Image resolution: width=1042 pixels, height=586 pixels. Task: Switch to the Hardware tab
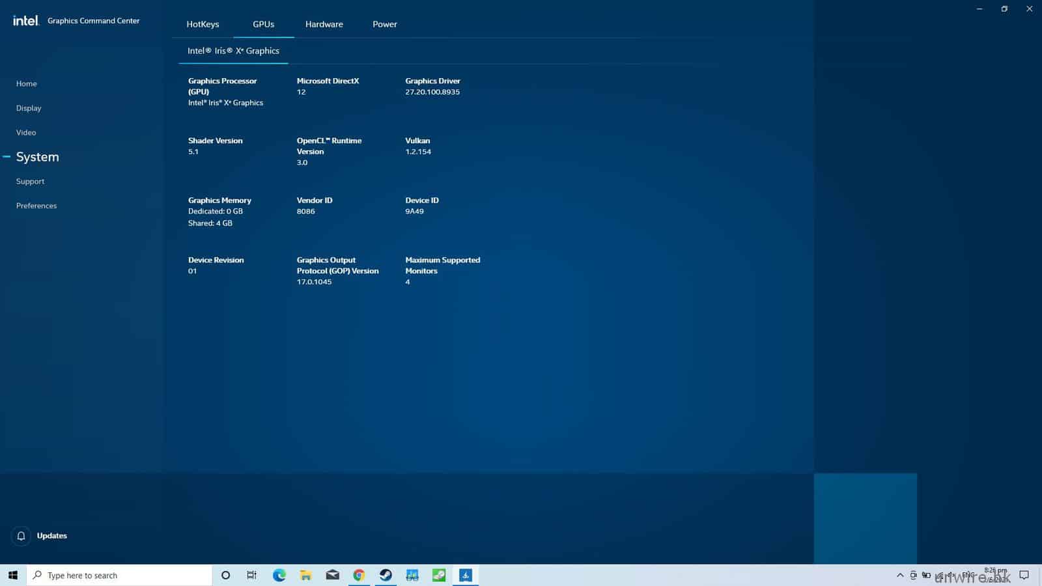(x=324, y=24)
